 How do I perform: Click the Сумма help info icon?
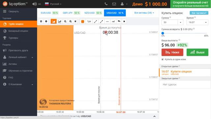[170, 17]
